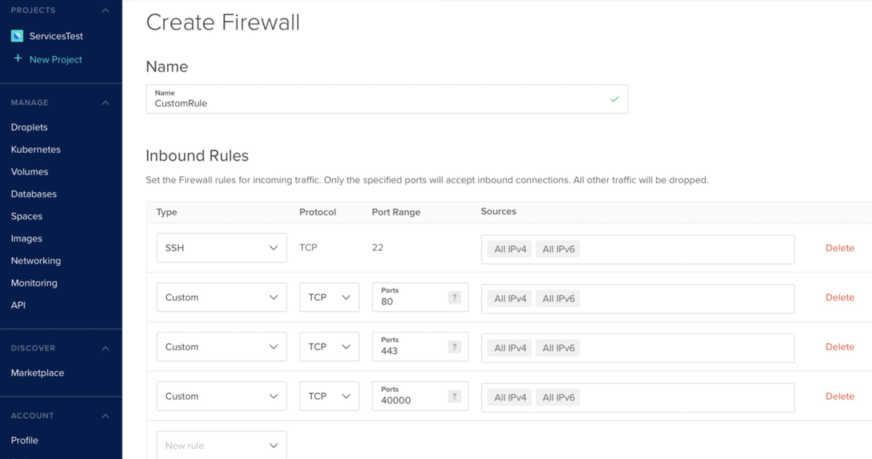Click the Ports field containing 80
Viewport: 872px width, 459px height.
[420, 297]
